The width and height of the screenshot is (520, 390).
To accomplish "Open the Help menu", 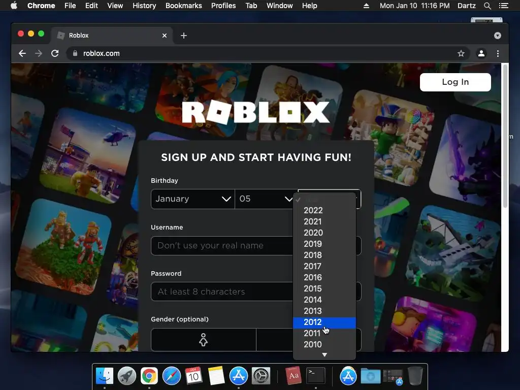I will click(x=309, y=6).
